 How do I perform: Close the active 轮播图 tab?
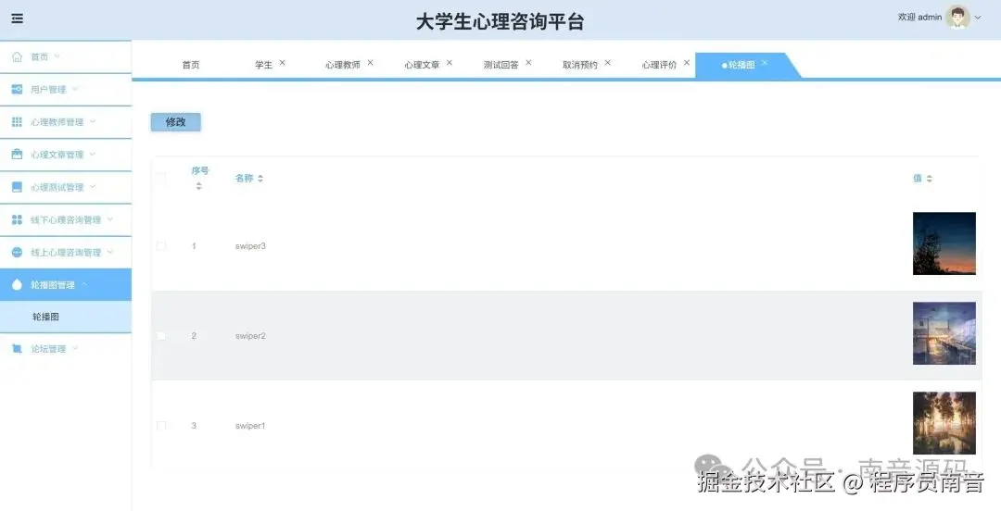(x=764, y=63)
